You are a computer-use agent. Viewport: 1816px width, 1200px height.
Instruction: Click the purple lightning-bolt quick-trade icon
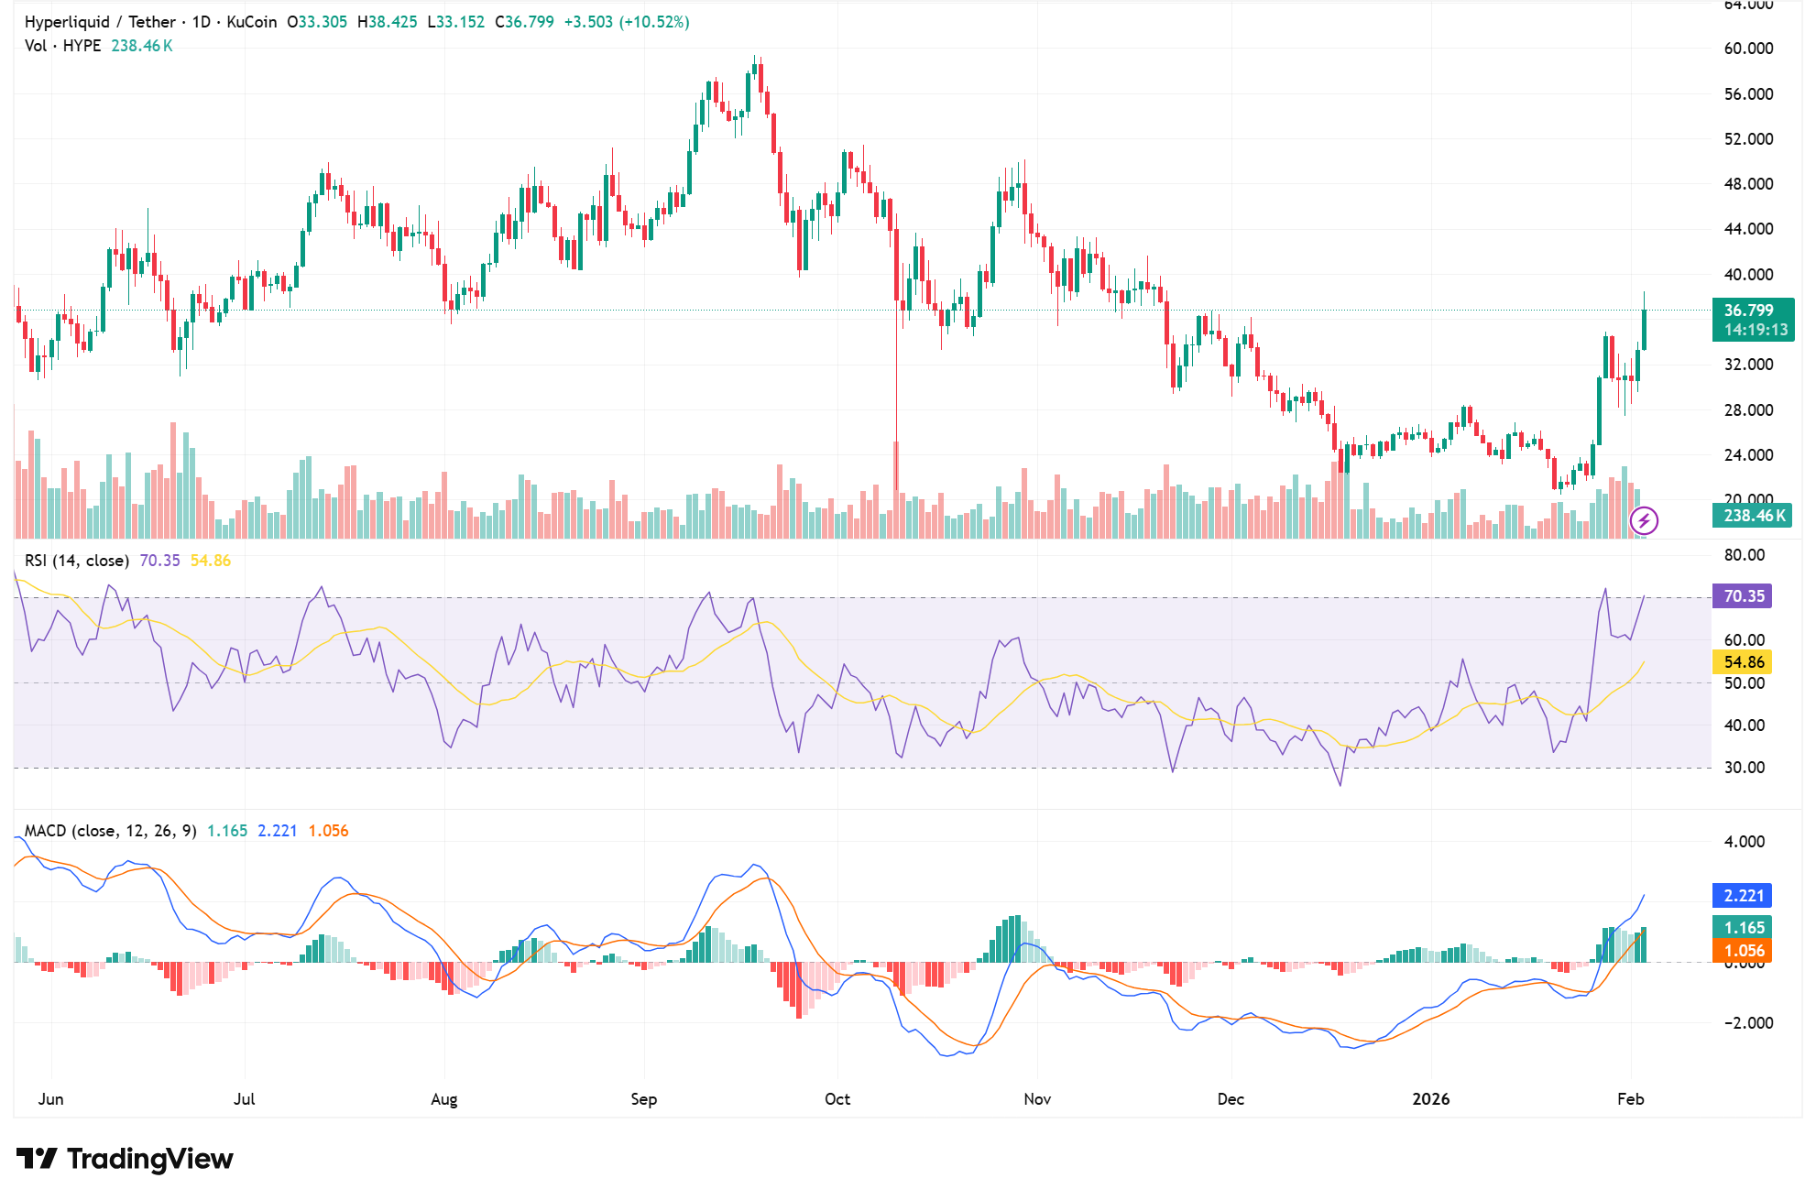coord(1643,521)
